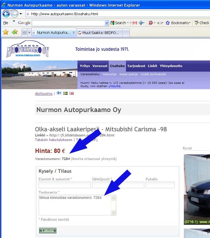Screen dimensions: 210x238
Task: Click the blue plus share icon
Action: tap(141, 23)
